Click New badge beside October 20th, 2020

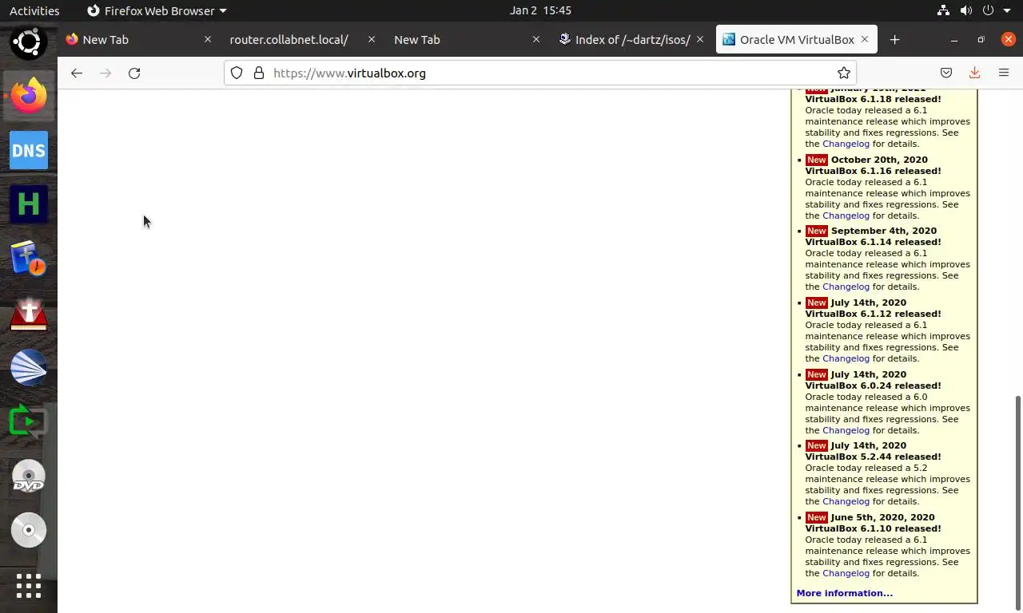click(x=816, y=160)
